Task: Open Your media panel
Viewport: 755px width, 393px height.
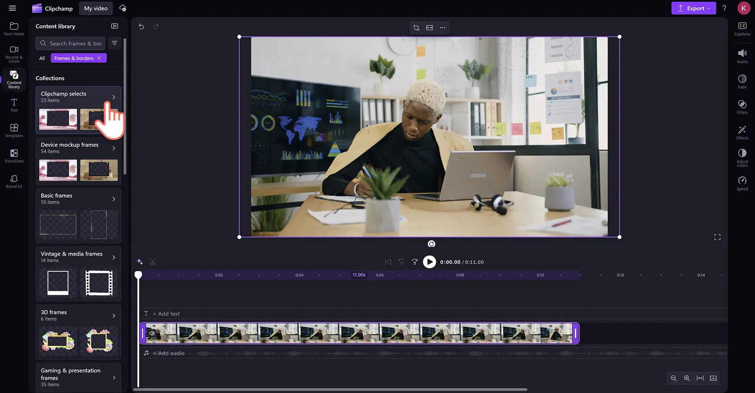Action: click(x=14, y=29)
